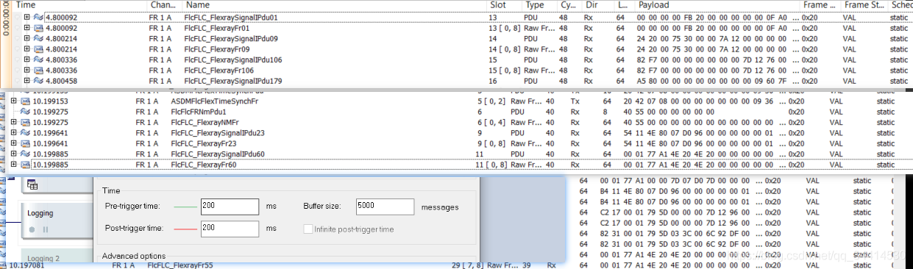This screenshot has width=913, height=269.
Task: Click the FlcFLC_FlexraySignalIPdu179 name cell
Action: [233, 81]
